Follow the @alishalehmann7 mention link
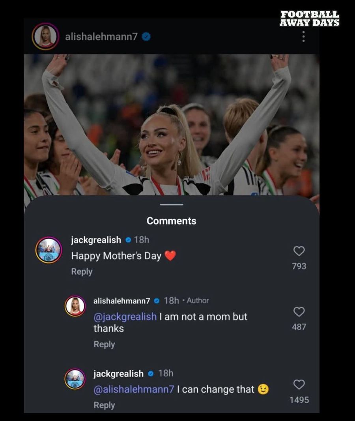This screenshot has width=355, height=421. [x=134, y=389]
